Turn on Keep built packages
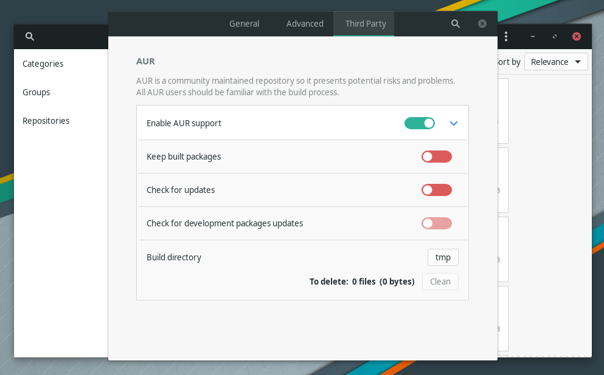The height and width of the screenshot is (375, 604). [x=437, y=157]
